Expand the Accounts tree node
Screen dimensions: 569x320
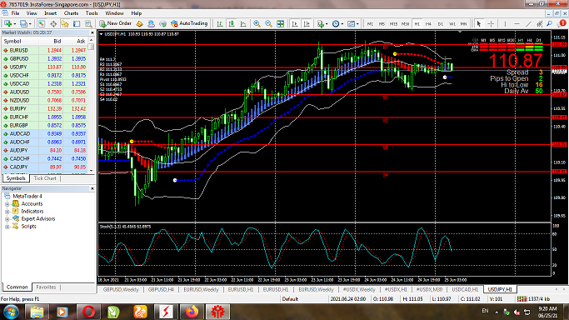coord(7,204)
